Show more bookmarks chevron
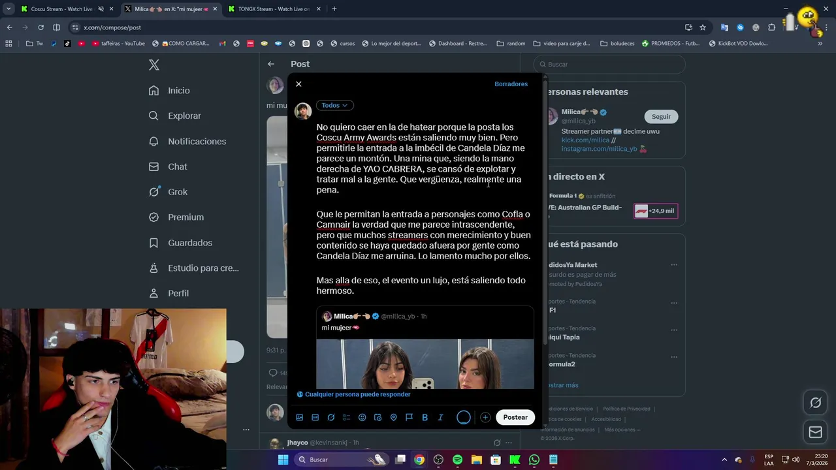The image size is (836, 470). 820,44
